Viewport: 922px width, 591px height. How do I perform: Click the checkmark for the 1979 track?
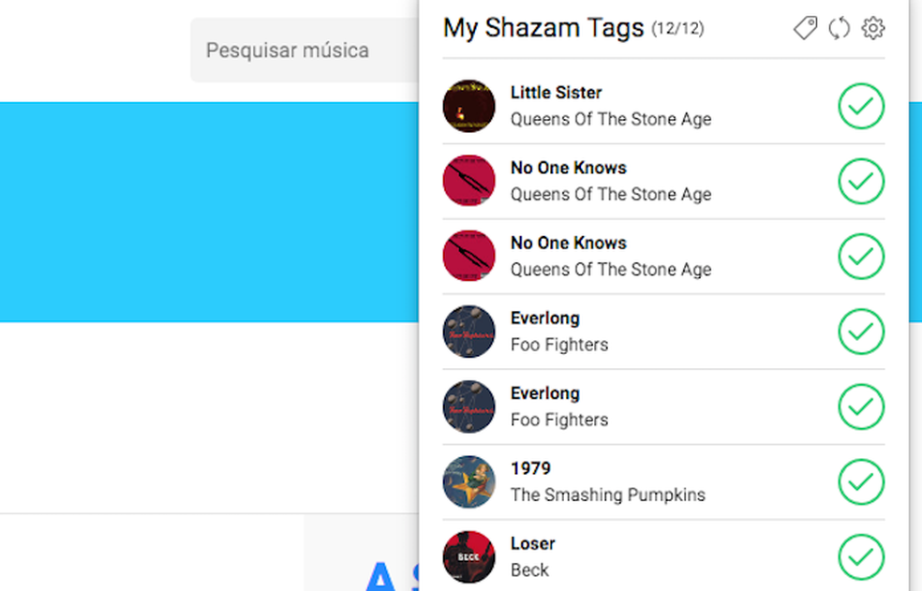(x=860, y=481)
